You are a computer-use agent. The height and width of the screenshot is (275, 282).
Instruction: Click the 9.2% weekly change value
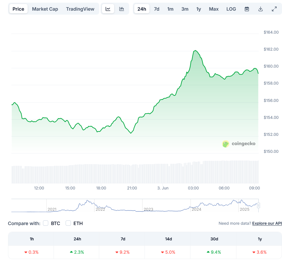[x=123, y=252]
